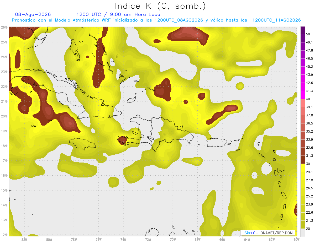Select the magenta colorbar segment above 40
This screenshot has width=315, height=243.
[303, 95]
